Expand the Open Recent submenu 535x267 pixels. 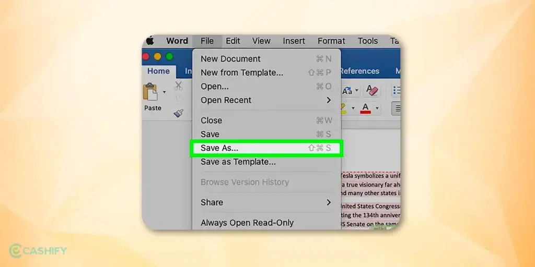[x=266, y=100]
